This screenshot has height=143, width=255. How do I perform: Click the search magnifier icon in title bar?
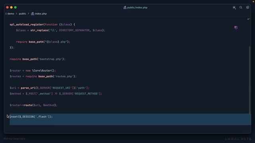click(x=241, y=8)
